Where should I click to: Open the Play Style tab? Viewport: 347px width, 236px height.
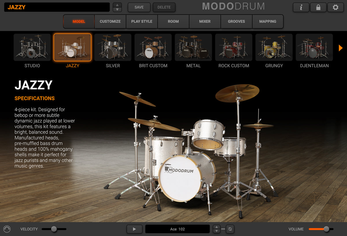point(142,21)
